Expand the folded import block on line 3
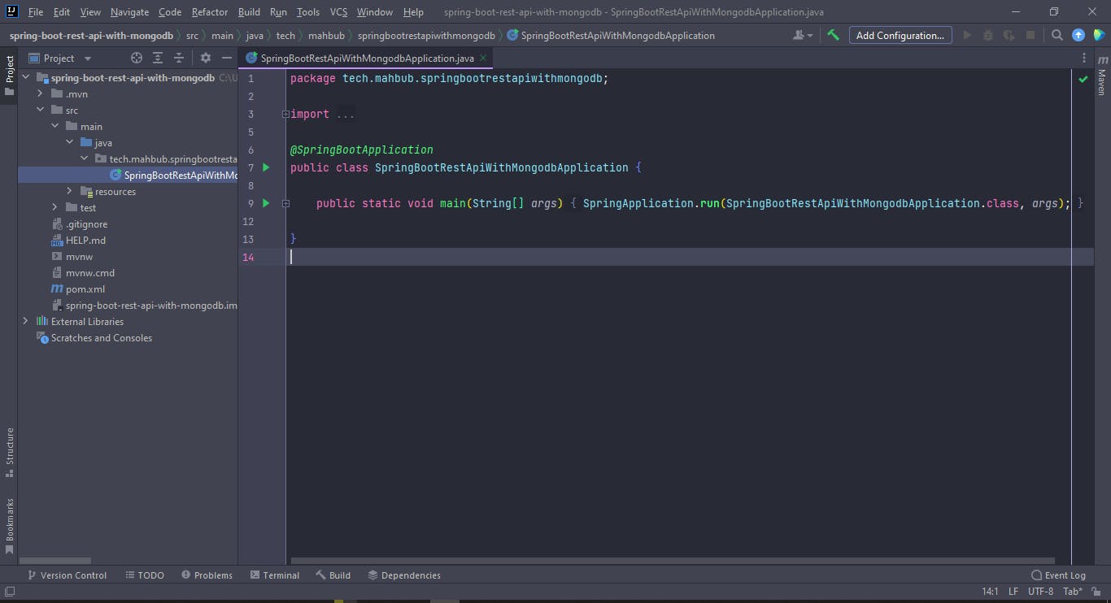This screenshot has height=603, width=1111. pos(285,114)
